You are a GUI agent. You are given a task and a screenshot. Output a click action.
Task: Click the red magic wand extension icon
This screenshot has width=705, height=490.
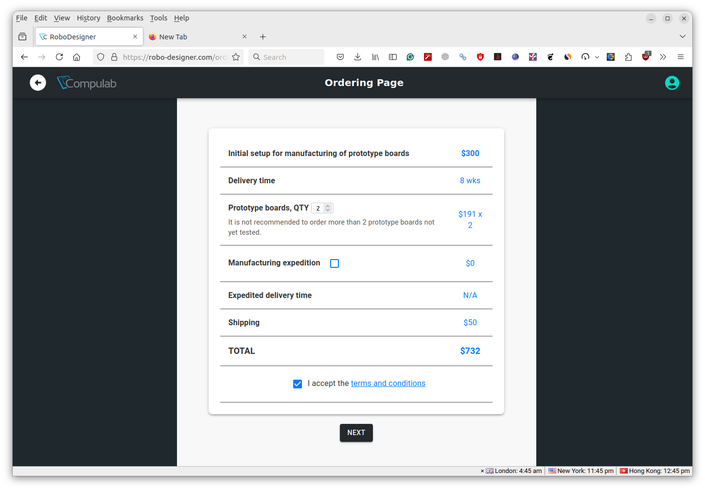coord(428,57)
